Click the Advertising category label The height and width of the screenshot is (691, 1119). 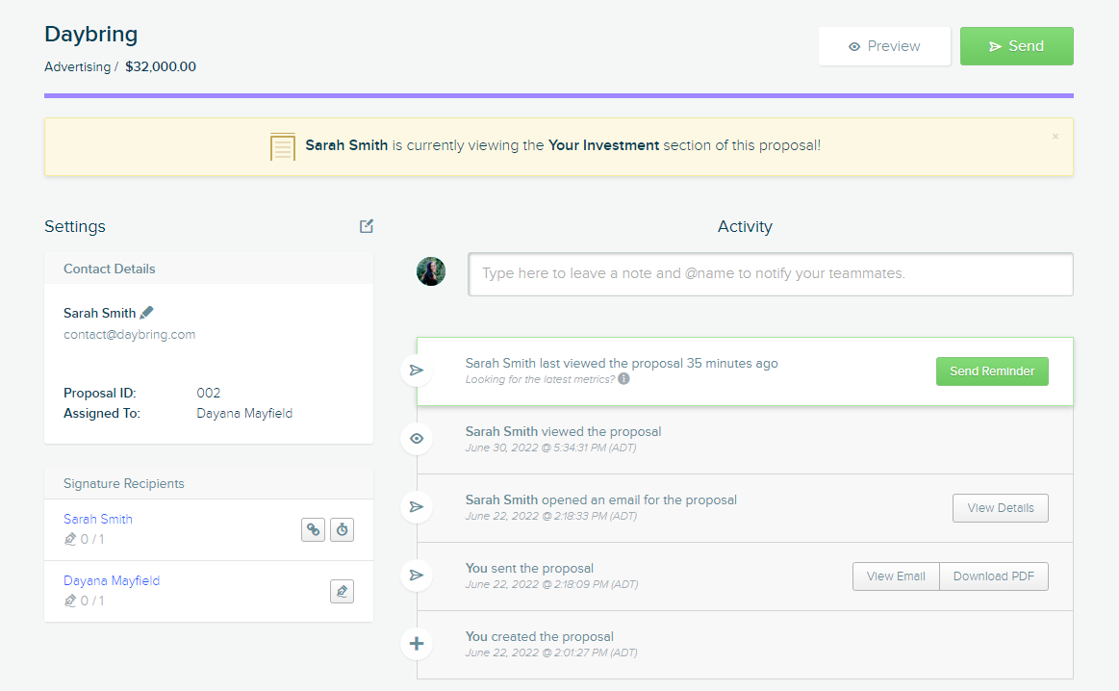tap(77, 66)
